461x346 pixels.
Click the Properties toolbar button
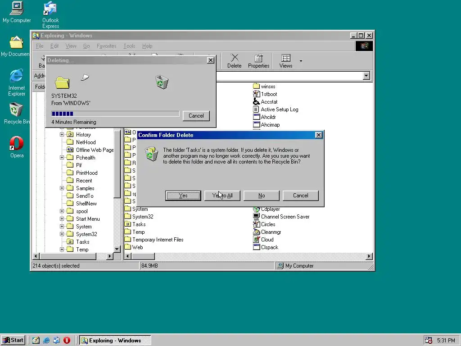click(259, 61)
